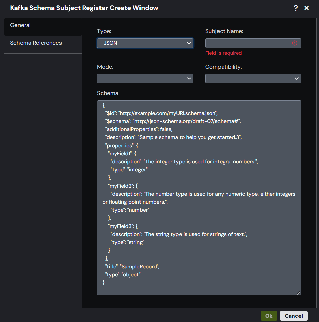This screenshot has width=319, height=322.
Task: Click the Mode: label
Action: [105, 67]
